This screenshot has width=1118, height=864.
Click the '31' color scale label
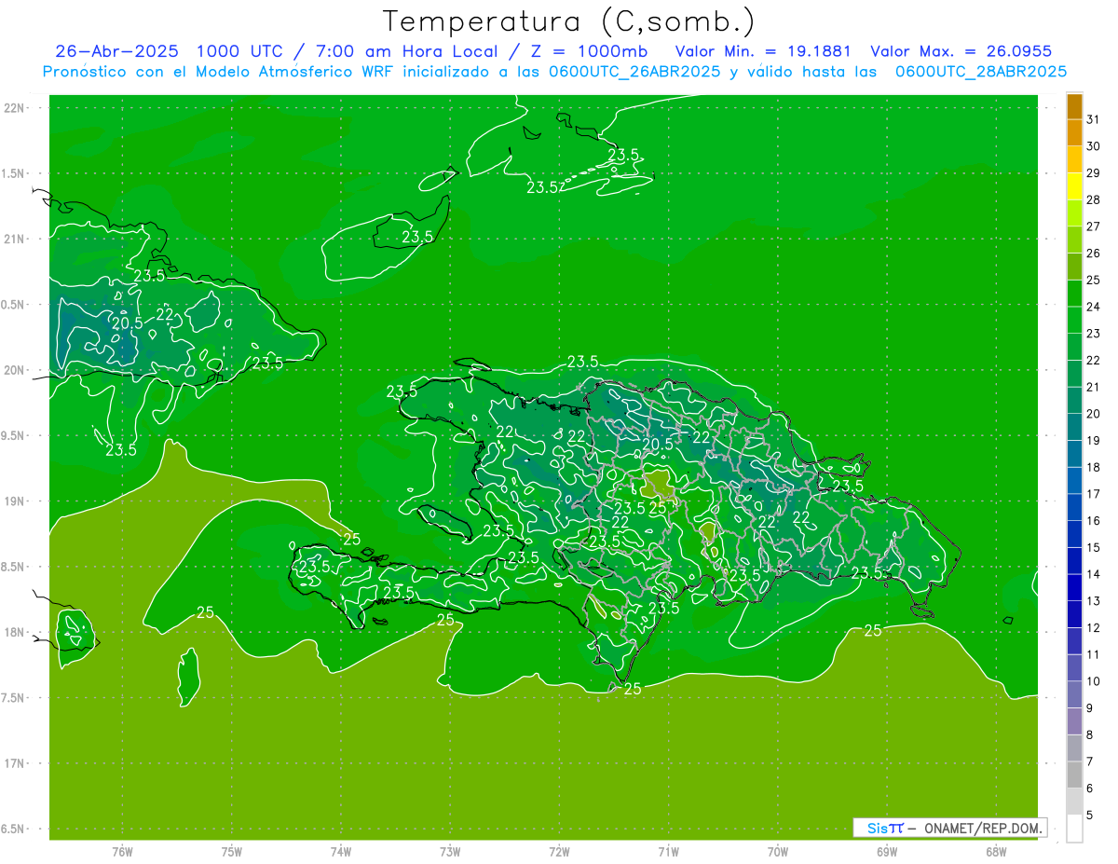point(1094,120)
